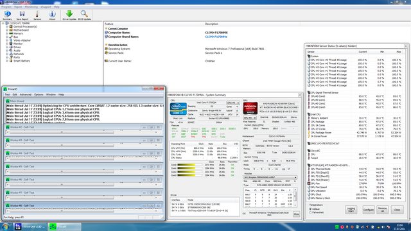Click the Memory Ambient sensor row
411x231 pixels.
[355, 118]
